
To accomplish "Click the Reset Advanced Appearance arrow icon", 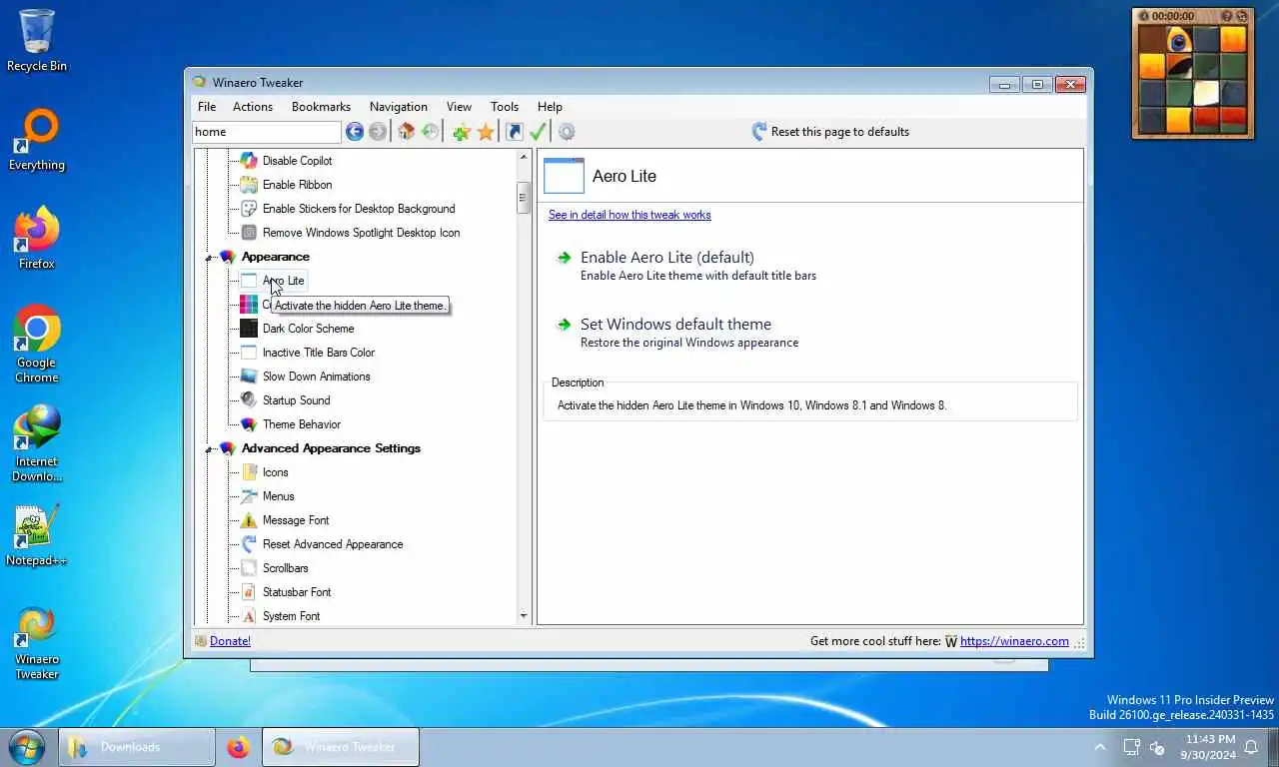I will (x=249, y=544).
